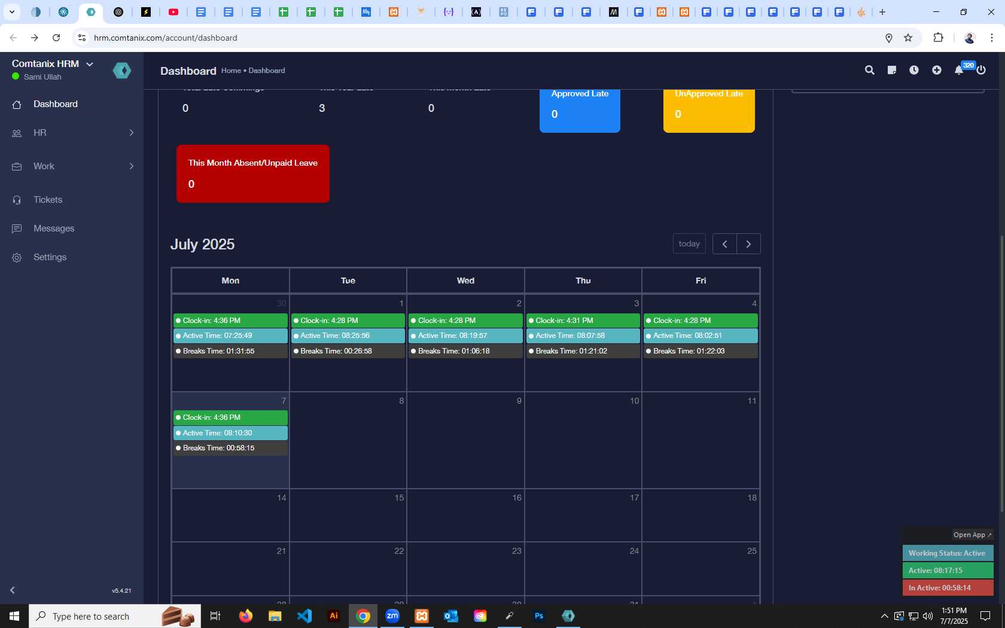Open the Windows notification center

pos(985,616)
